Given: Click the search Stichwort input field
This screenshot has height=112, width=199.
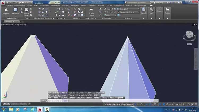Looking at the screenshot, I should click(137, 3).
